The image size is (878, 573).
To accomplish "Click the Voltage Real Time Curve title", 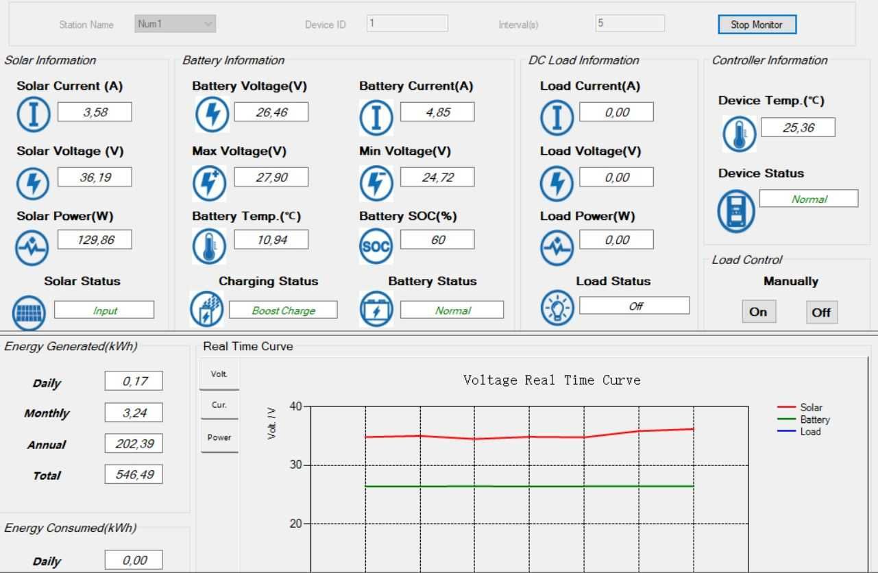I will pos(552,380).
